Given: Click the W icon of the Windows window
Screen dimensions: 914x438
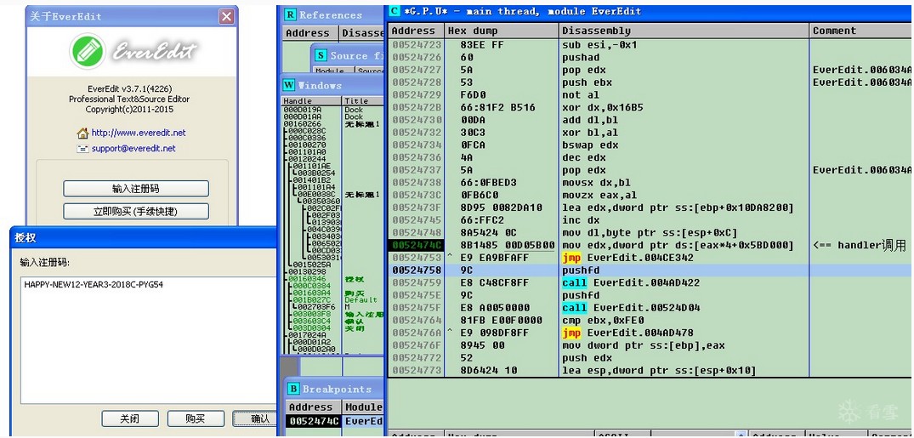Looking at the screenshot, I should (289, 85).
